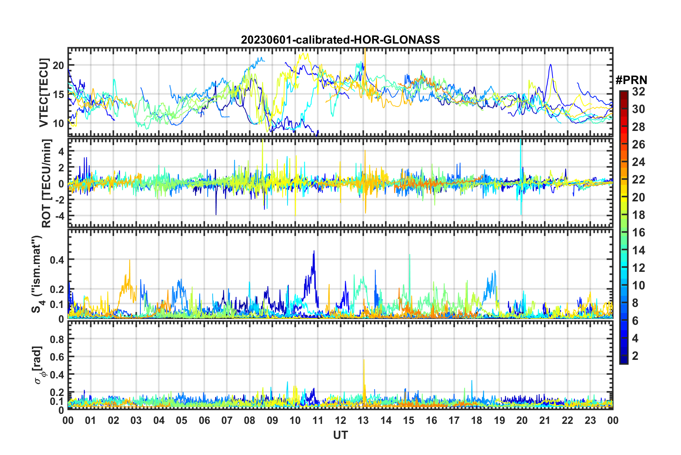Viewport: 681px width, 455px height.
Task: Select the 09 hour tick label
Action: (x=272, y=420)
